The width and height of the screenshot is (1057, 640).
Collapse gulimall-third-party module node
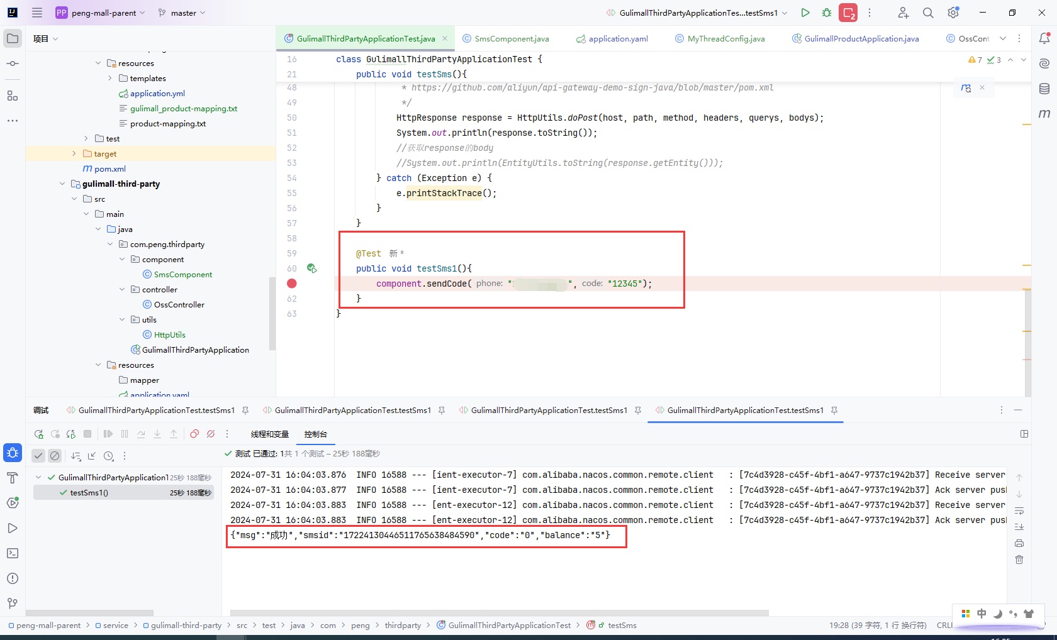62,184
